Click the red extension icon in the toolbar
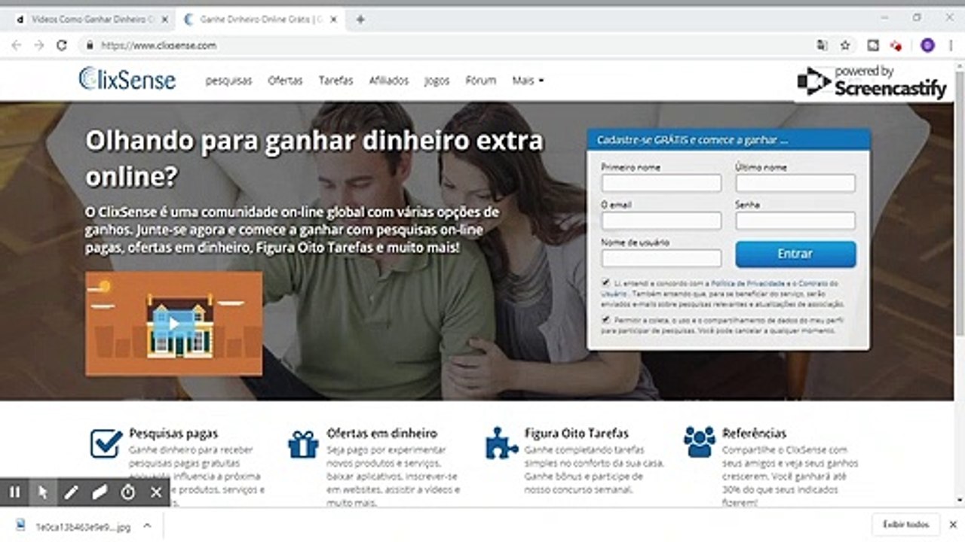This screenshot has width=965, height=542. [x=896, y=45]
